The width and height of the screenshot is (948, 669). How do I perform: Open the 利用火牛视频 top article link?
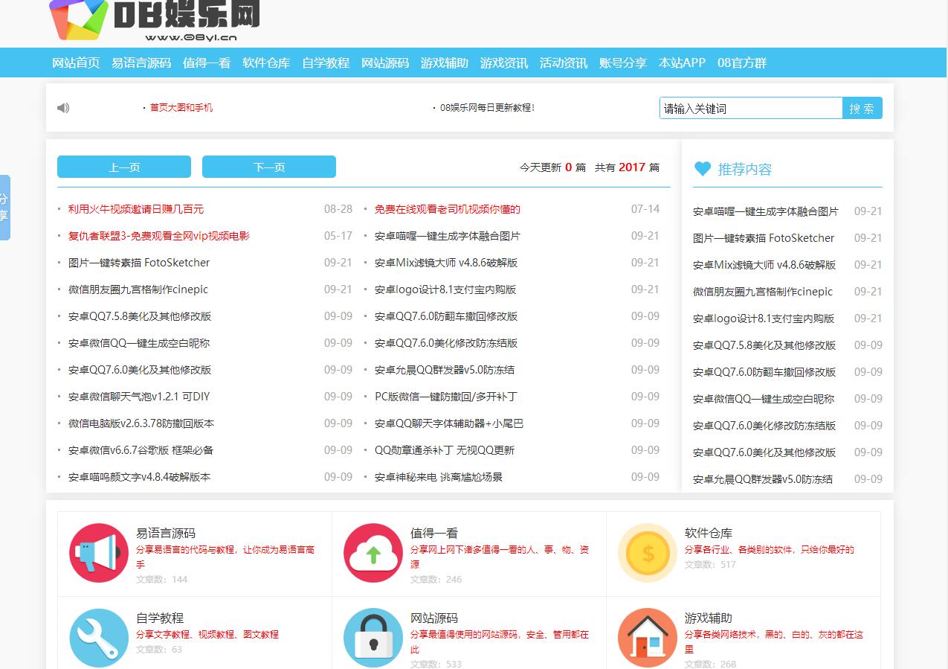click(x=135, y=209)
